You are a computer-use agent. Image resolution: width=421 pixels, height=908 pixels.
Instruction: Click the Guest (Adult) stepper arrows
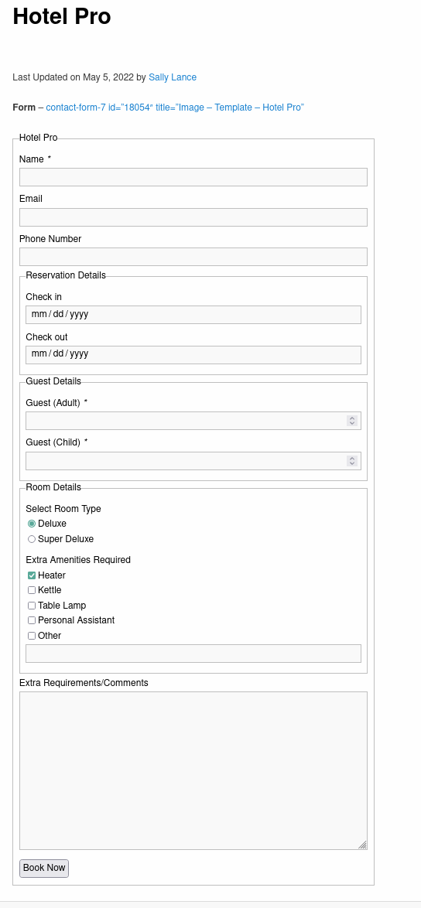[x=352, y=421]
